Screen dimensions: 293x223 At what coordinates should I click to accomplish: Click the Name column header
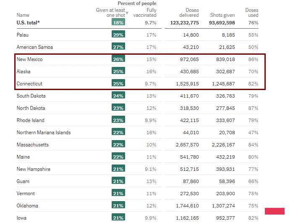(x=23, y=15)
